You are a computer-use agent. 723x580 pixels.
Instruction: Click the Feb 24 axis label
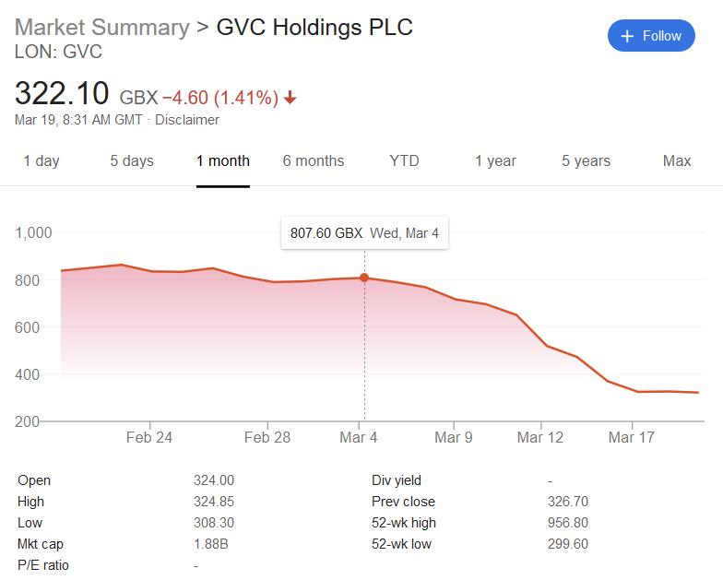149,437
